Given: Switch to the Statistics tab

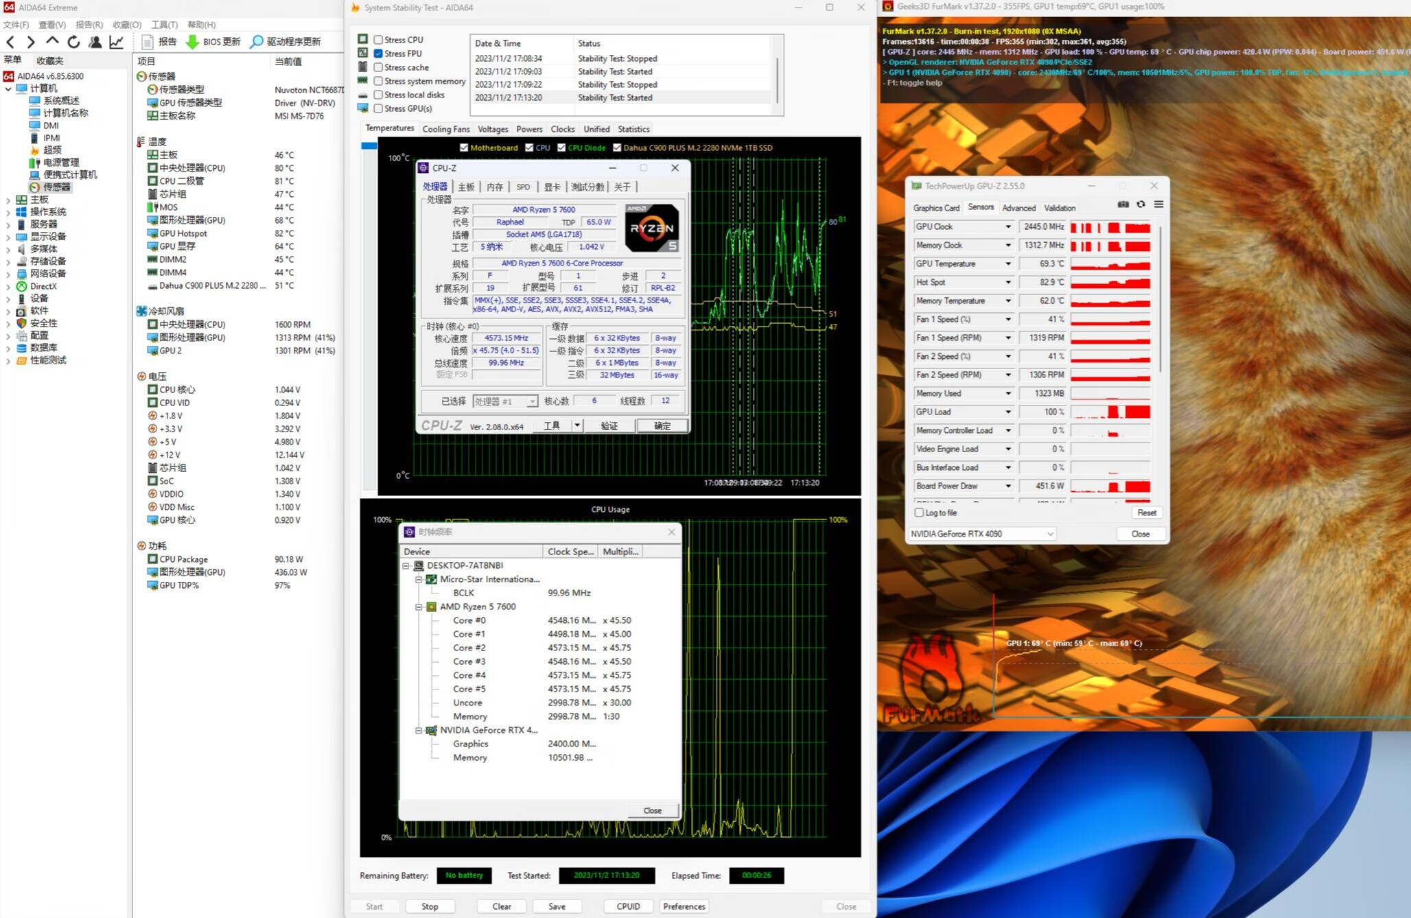Looking at the screenshot, I should [633, 129].
